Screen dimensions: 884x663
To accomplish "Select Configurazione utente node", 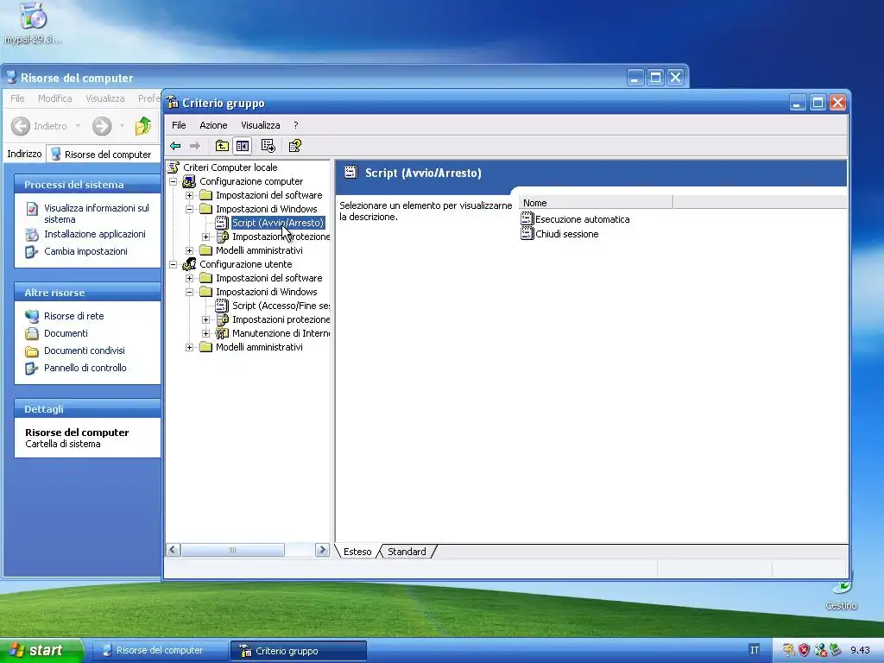I will (x=245, y=264).
